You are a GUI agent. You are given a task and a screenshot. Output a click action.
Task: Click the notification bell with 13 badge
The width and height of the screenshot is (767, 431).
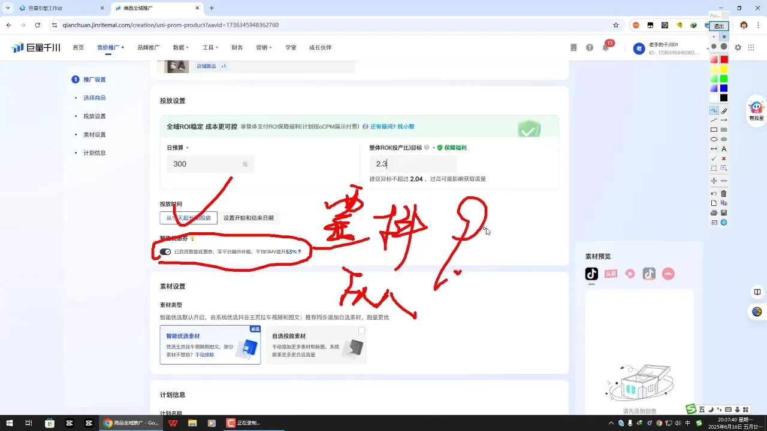[x=605, y=47]
